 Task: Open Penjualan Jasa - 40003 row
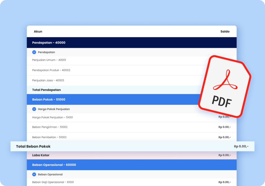click(x=132, y=80)
